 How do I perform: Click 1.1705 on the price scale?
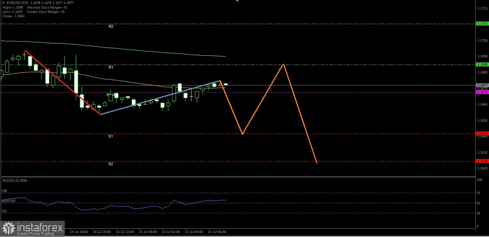point(483,41)
